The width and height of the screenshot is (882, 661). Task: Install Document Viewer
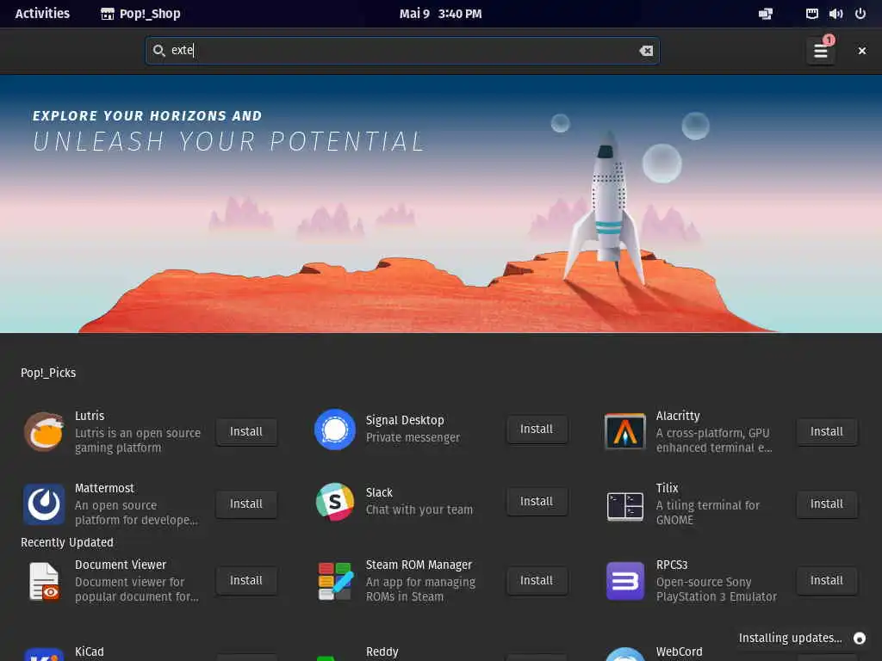pos(246,581)
